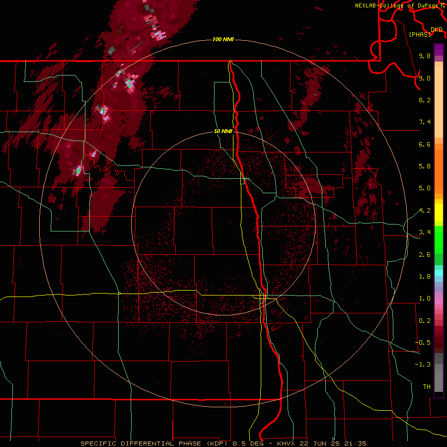Click the 1.8 scale value
This screenshot has height=447, width=447.
425,277
